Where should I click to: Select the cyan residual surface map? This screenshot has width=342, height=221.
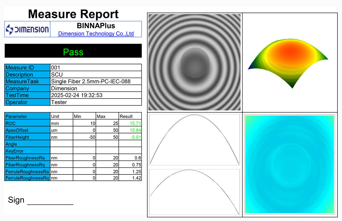[x=290, y=164]
